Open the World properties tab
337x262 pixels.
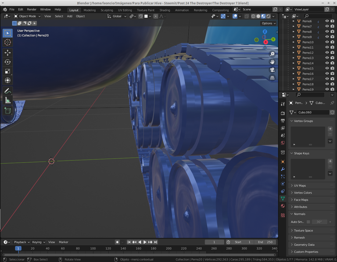tap(283, 143)
